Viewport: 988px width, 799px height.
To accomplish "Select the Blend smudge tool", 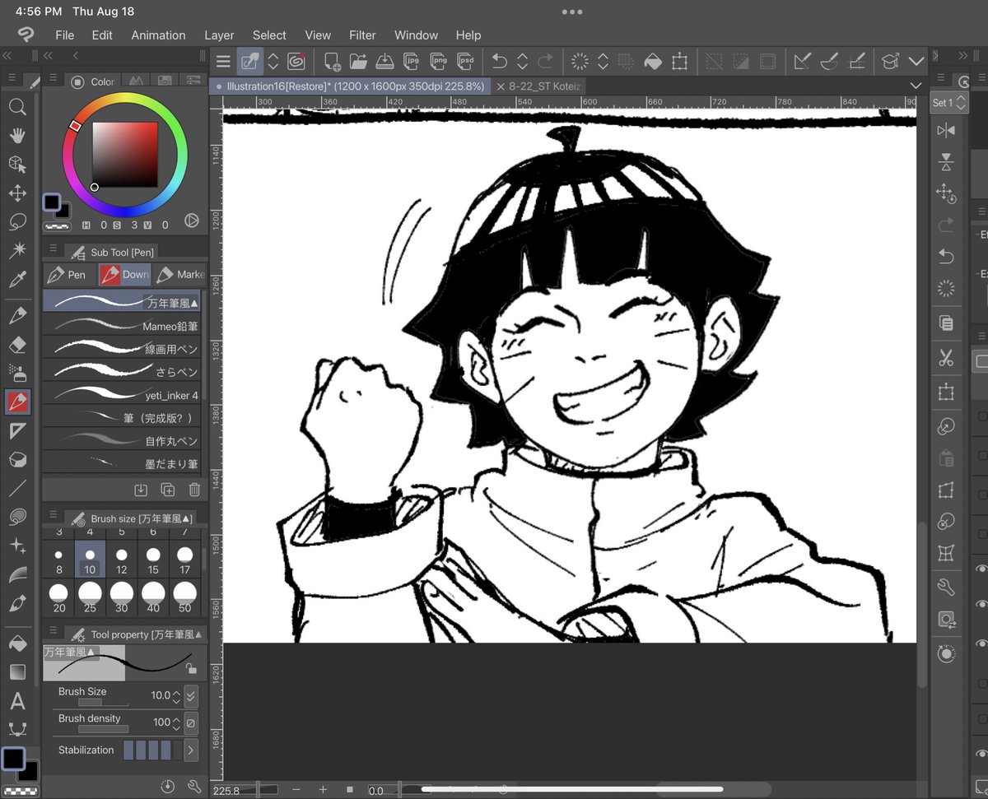I will pos(17,574).
